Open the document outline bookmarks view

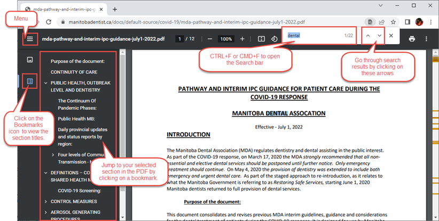[x=30, y=81]
